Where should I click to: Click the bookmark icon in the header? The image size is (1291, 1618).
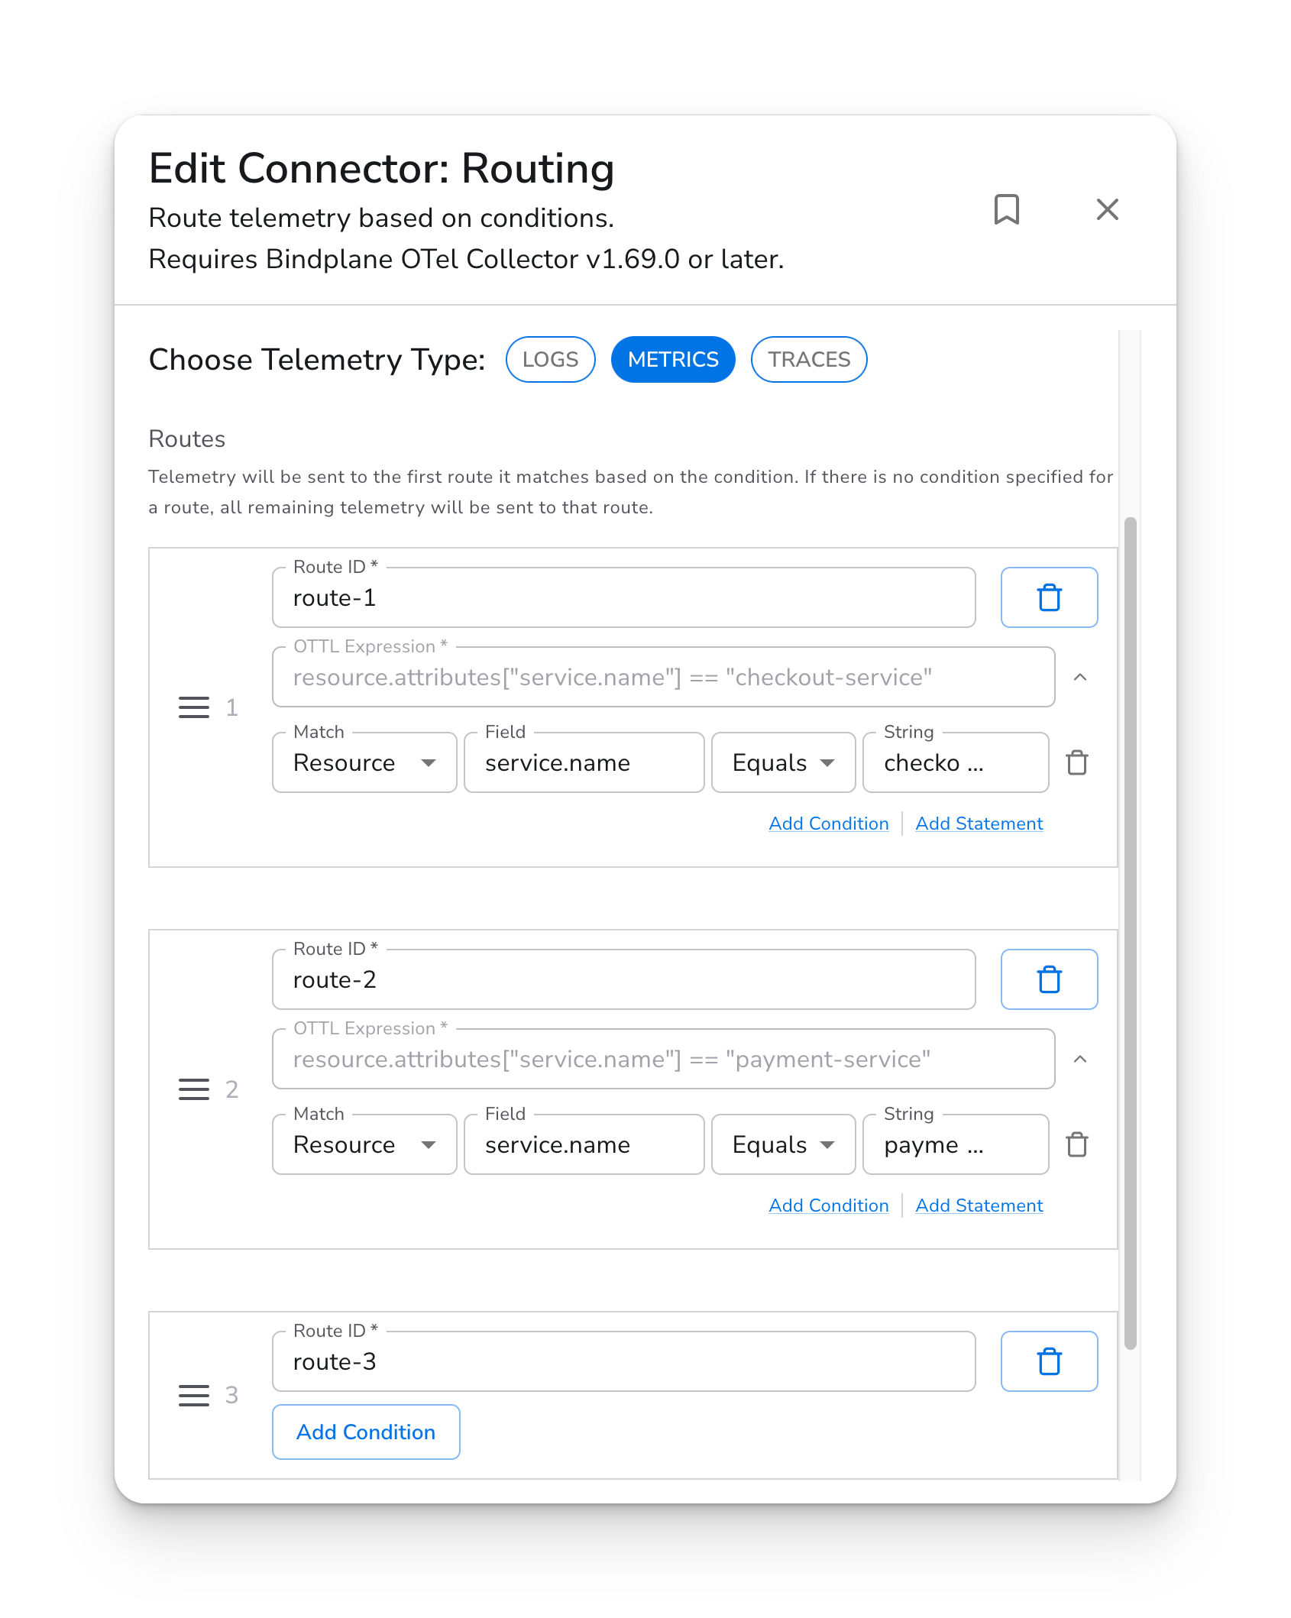click(x=1006, y=209)
